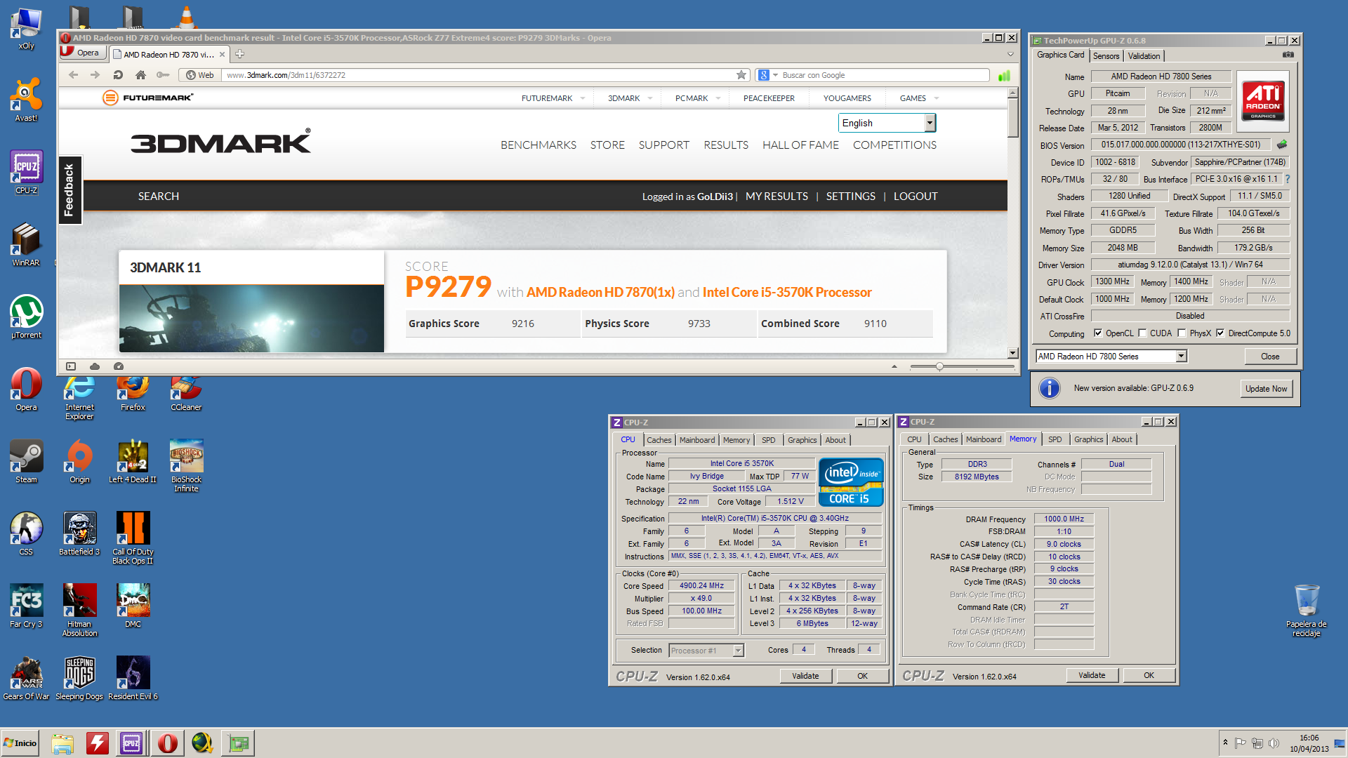Screen dimensions: 1348x758
Task: Toggle the OpenCL checkbox
Action: click(x=1098, y=333)
